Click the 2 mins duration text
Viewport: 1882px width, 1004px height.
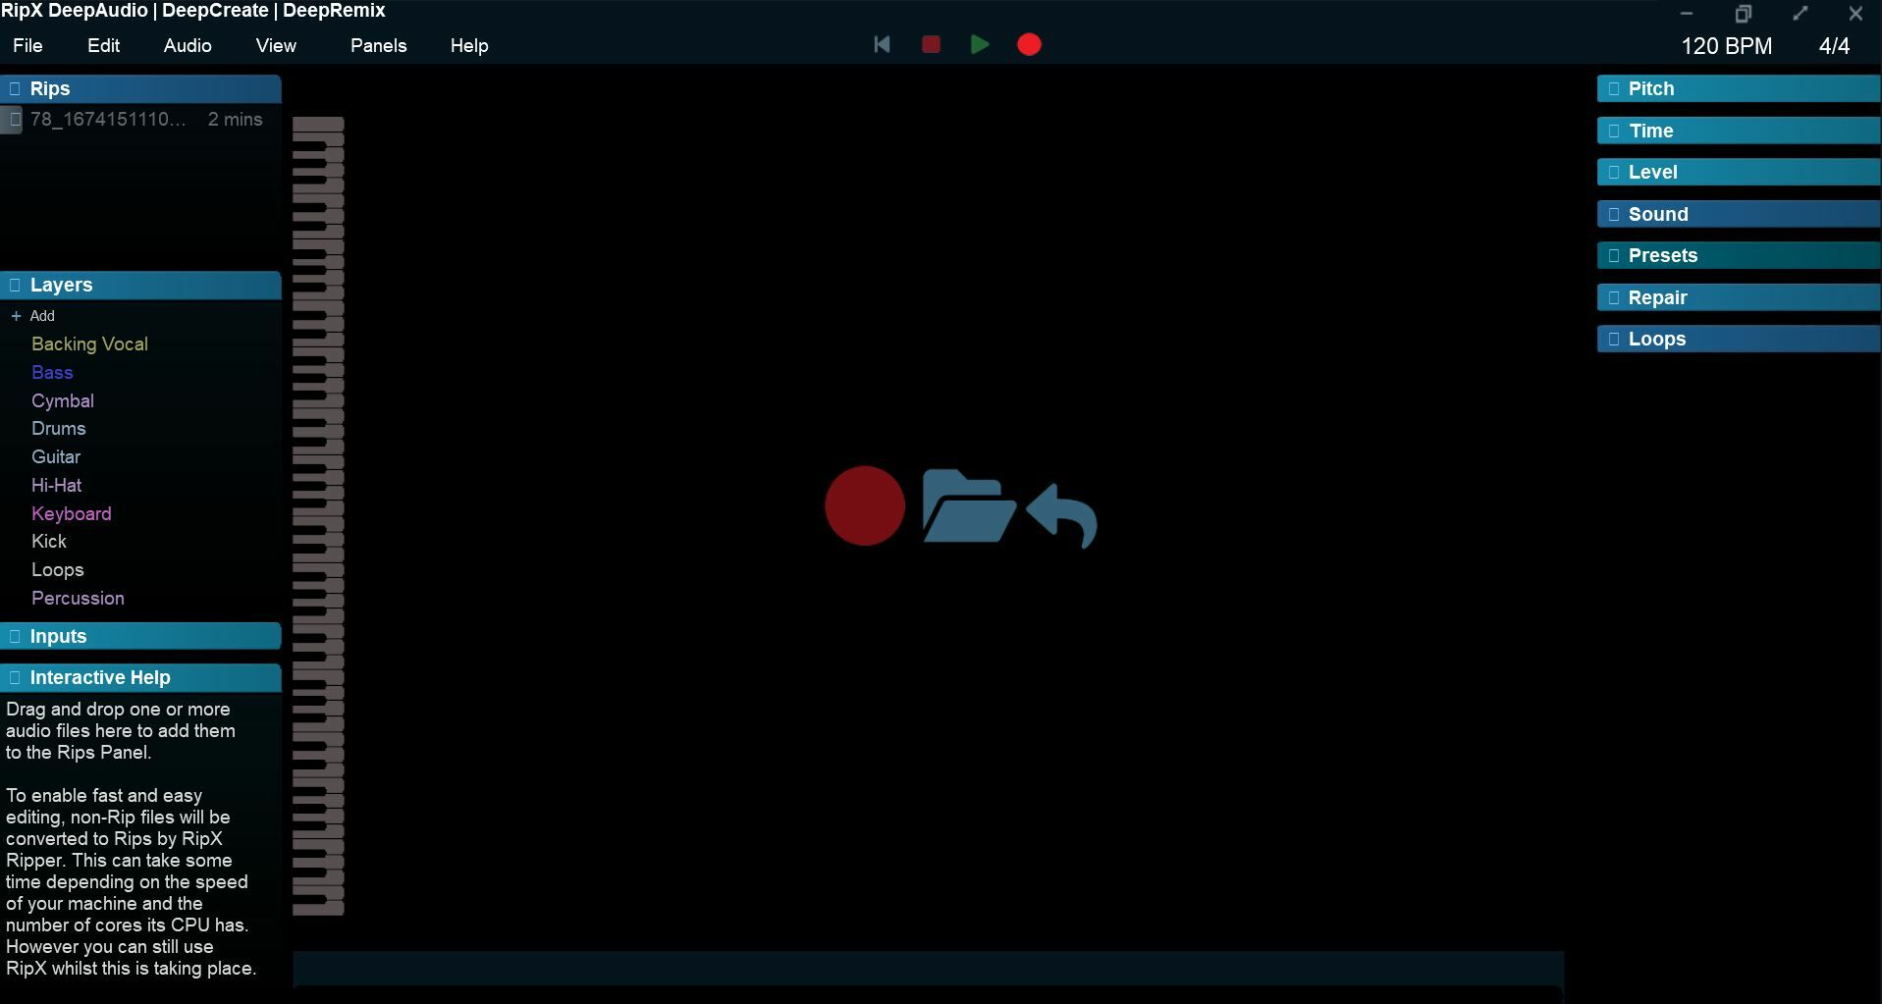tap(235, 120)
